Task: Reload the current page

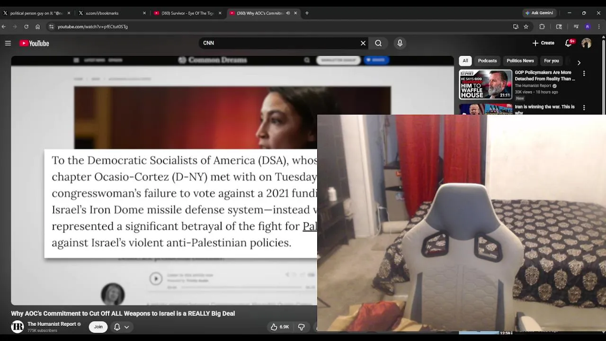Action: tap(27, 27)
